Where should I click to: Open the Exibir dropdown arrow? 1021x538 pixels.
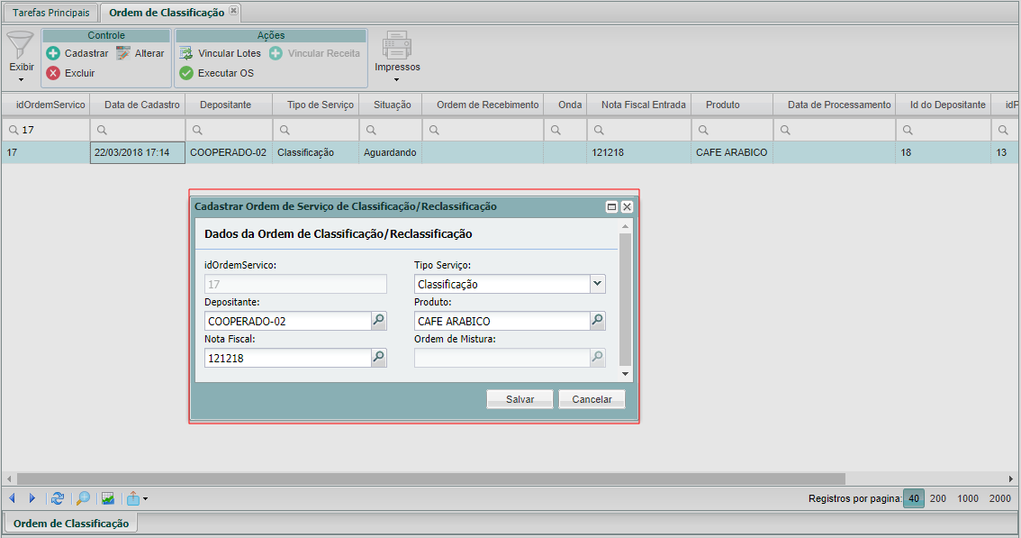click(x=21, y=80)
